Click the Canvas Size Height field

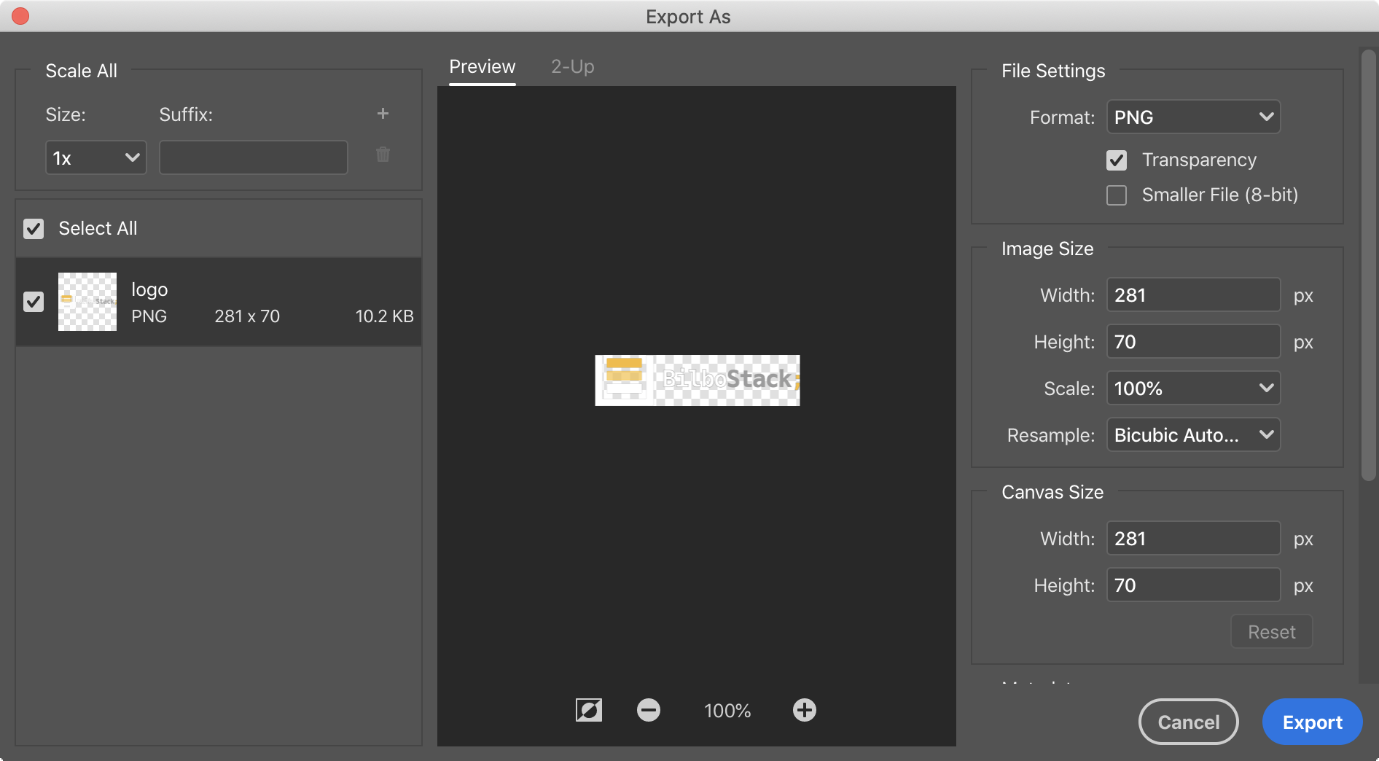point(1194,585)
